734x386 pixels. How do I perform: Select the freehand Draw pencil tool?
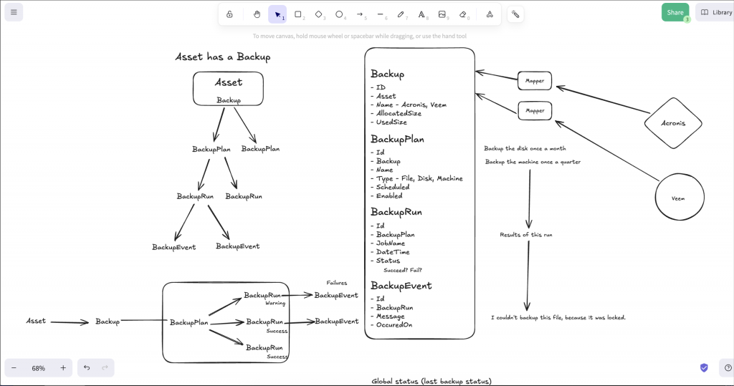[x=401, y=14]
